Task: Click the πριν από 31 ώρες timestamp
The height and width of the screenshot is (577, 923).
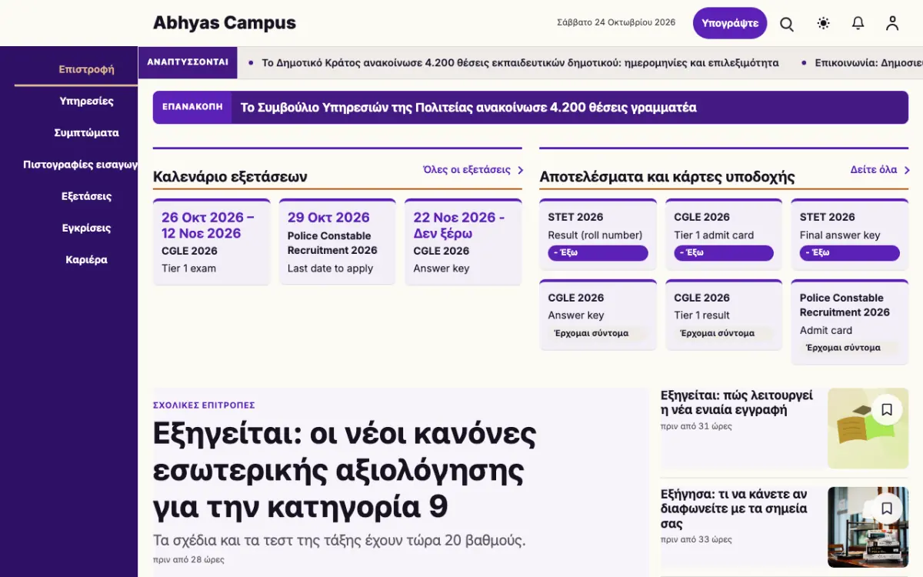Action: click(x=696, y=426)
